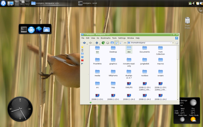This screenshot has height=127, width=203.
Task: Open the Help menu
Action: click(x=138, y=38)
